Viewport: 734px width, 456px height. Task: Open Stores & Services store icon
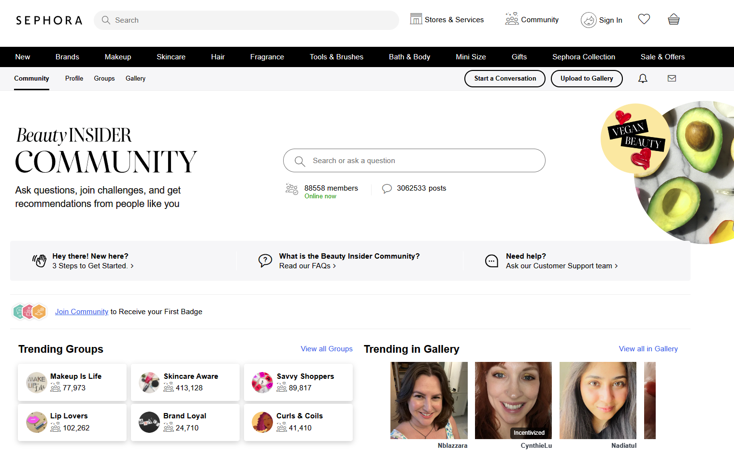click(416, 19)
